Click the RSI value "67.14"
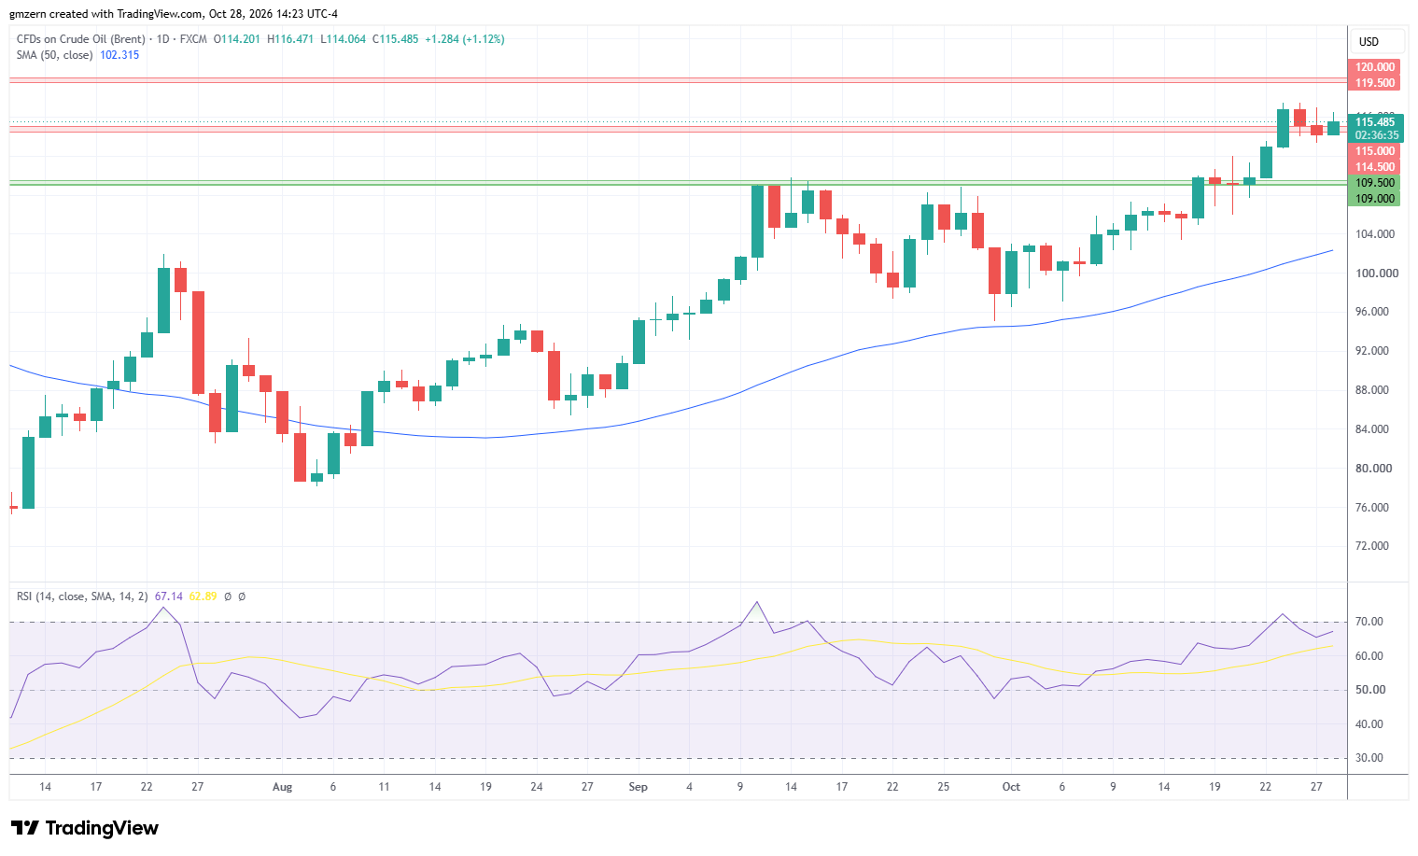This screenshot has height=856, width=1418. pyautogui.click(x=169, y=596)
